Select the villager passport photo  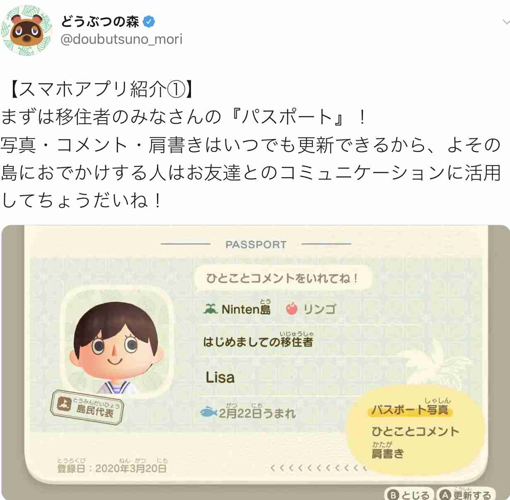(116, 342)
